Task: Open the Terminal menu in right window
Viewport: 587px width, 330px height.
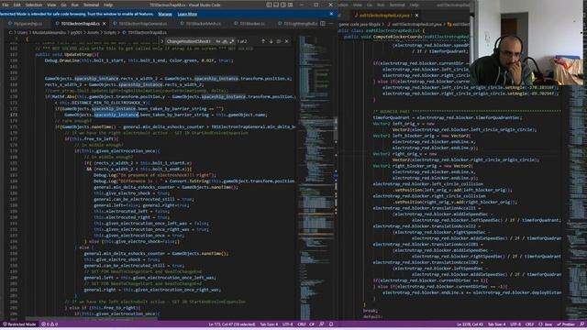Action: [x=397, y=5]
